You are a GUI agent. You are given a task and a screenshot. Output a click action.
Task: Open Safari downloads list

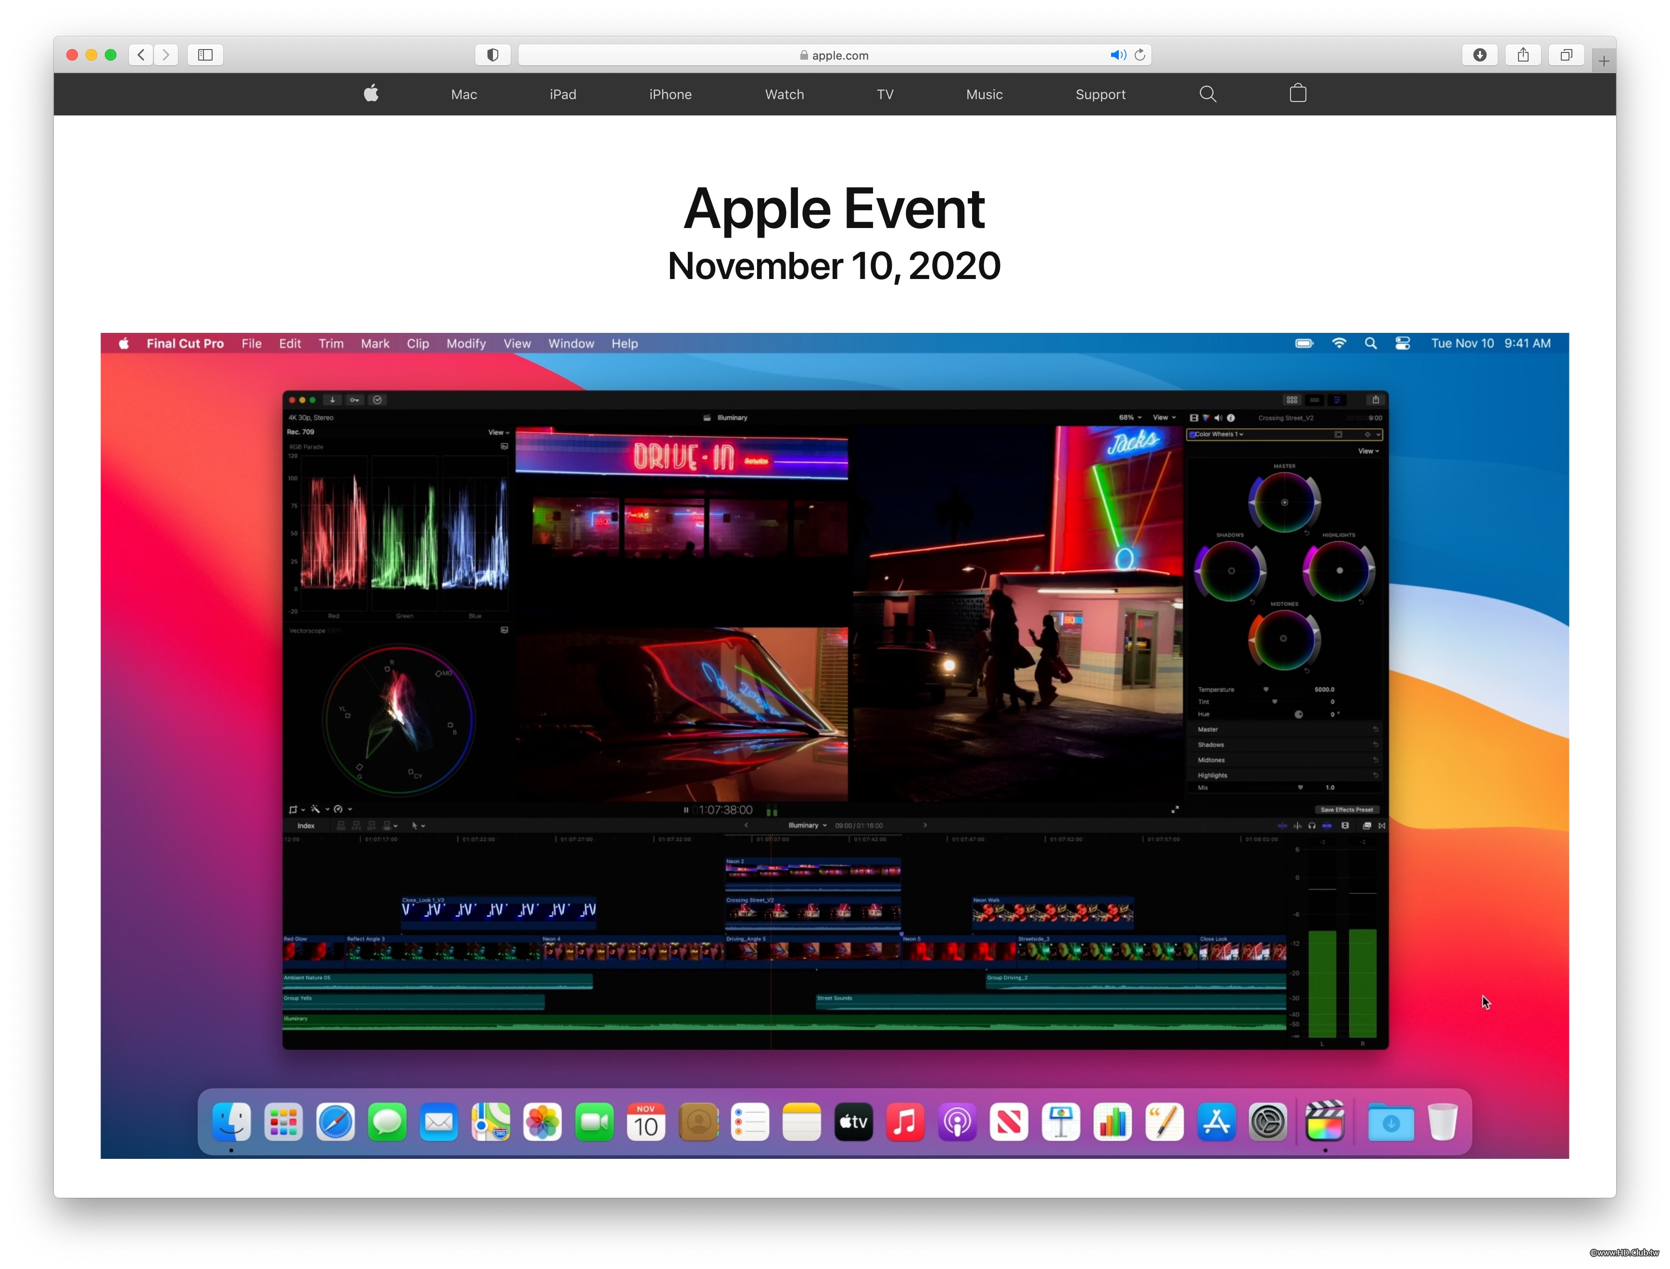click(1480, 54)
